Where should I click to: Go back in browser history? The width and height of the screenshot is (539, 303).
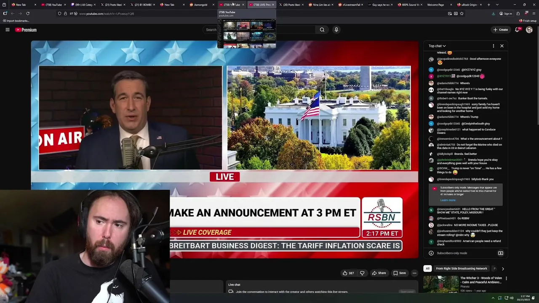12,13
